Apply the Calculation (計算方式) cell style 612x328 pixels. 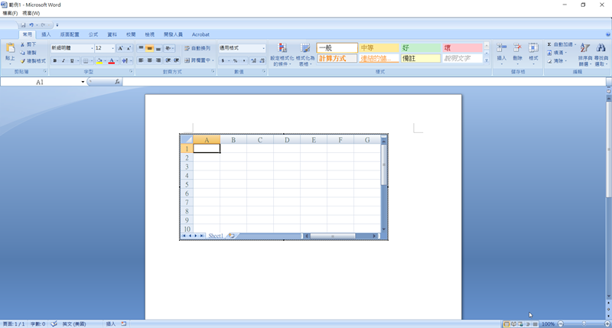coord(337,59)
